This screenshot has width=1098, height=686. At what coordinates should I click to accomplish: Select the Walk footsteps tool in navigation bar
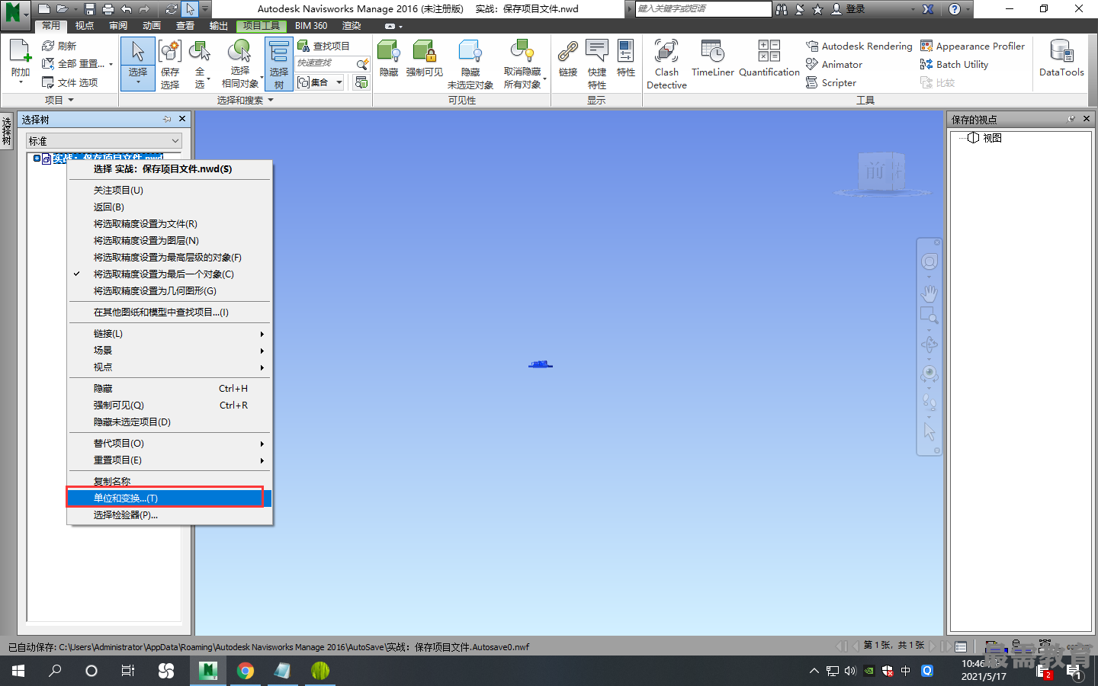click(x=929, y=401)
